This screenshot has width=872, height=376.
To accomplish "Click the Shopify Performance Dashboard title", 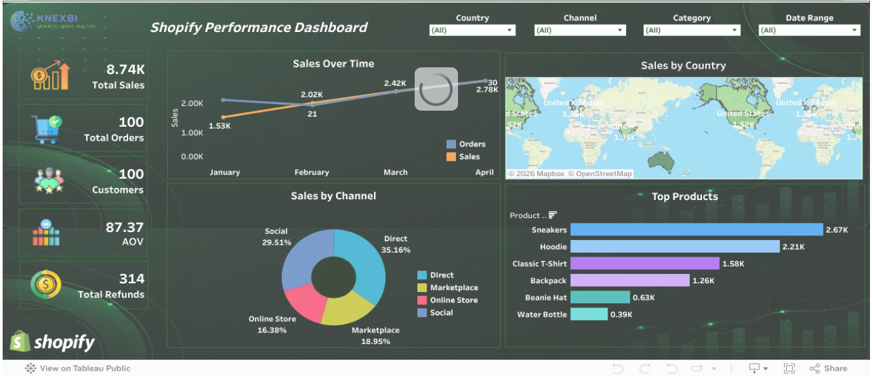I will 259,27.
